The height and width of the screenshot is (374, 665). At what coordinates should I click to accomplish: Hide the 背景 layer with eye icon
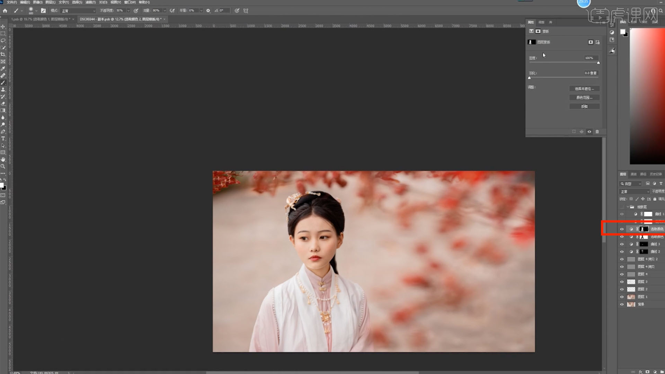coord(622,304)
